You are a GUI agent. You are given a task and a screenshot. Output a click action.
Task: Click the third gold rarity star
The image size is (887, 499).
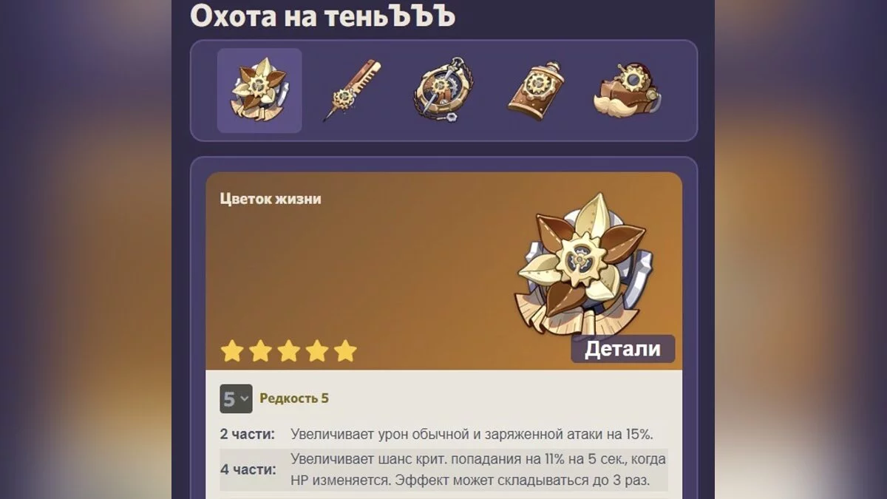(288, 351)
